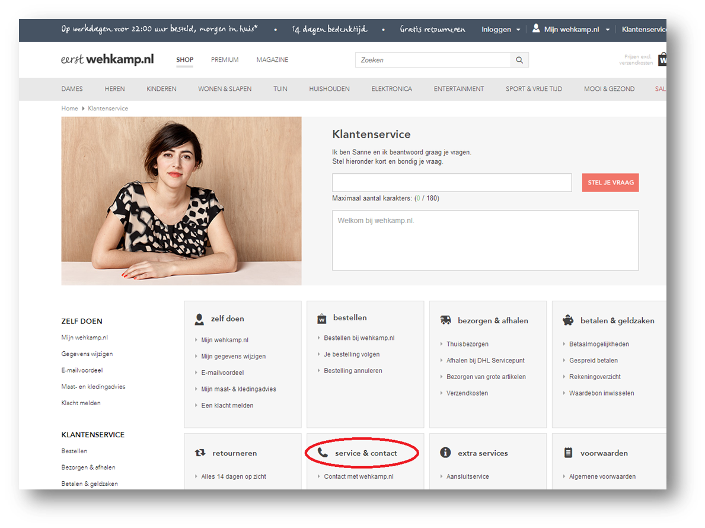The width and height of the screenshot is (705, 528).
Task: Open Afhalen bij DHL Servicepunt link
Action: click(x=486, y=360)
